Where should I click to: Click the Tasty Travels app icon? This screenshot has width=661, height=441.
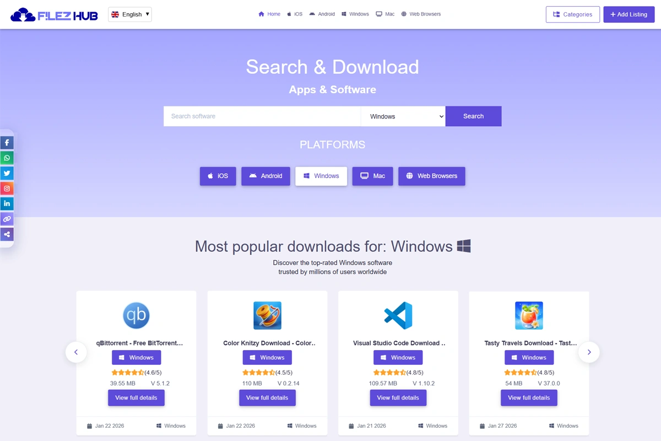coord(529,315)
